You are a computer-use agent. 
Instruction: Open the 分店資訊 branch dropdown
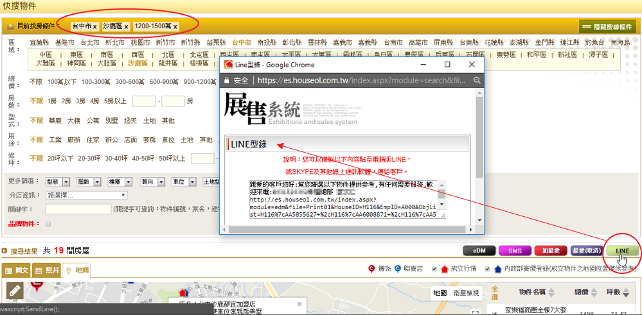(x=86, y=195)
